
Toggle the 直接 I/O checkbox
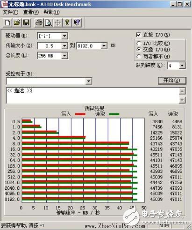[x=138, y=35]
